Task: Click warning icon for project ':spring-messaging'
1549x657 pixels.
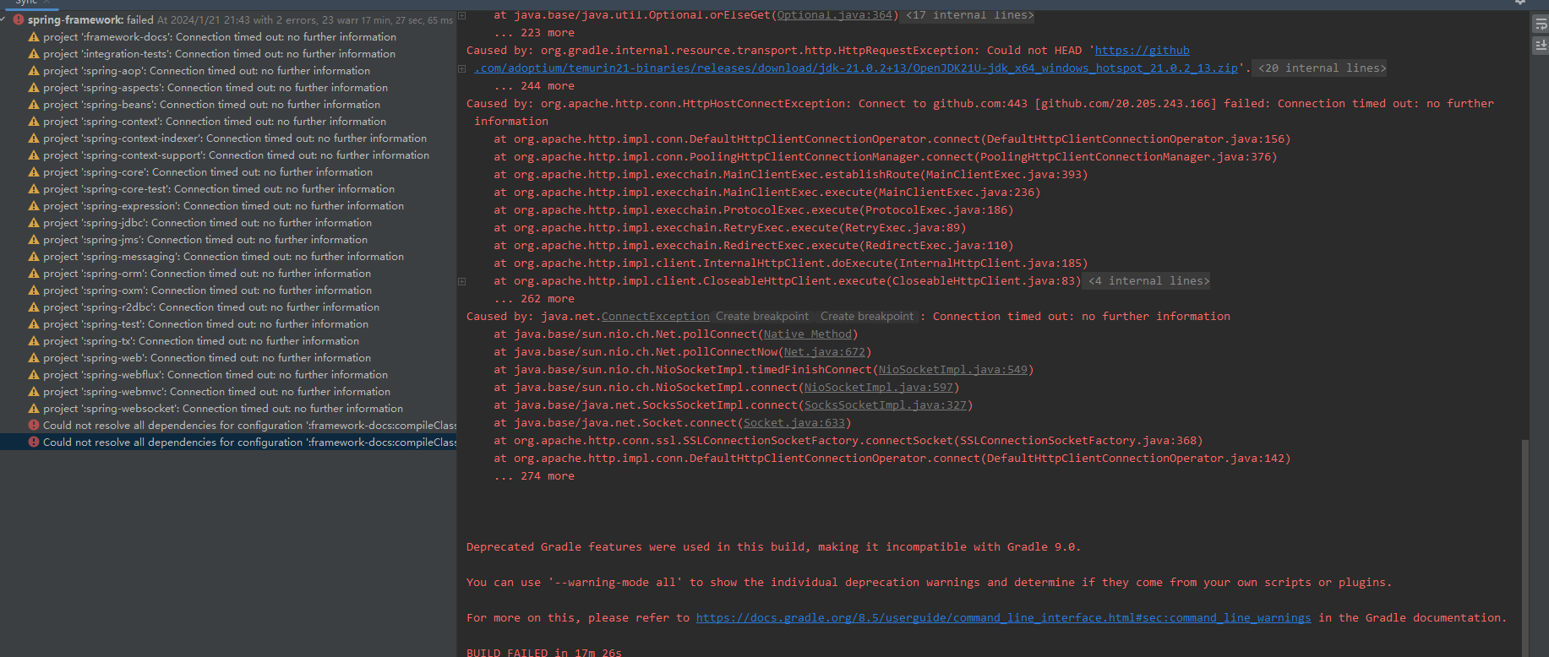Action: tap(34, 256)
